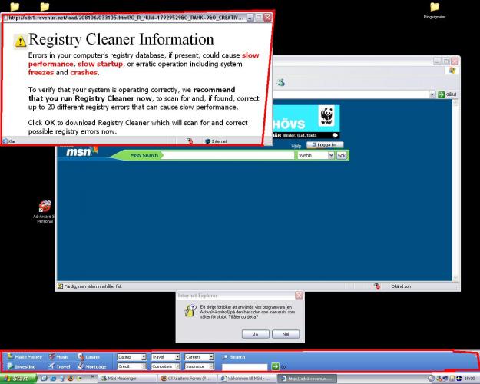Click the 'Registry Cleaner Information' heading
480x384 pixels.
[121, 39]
